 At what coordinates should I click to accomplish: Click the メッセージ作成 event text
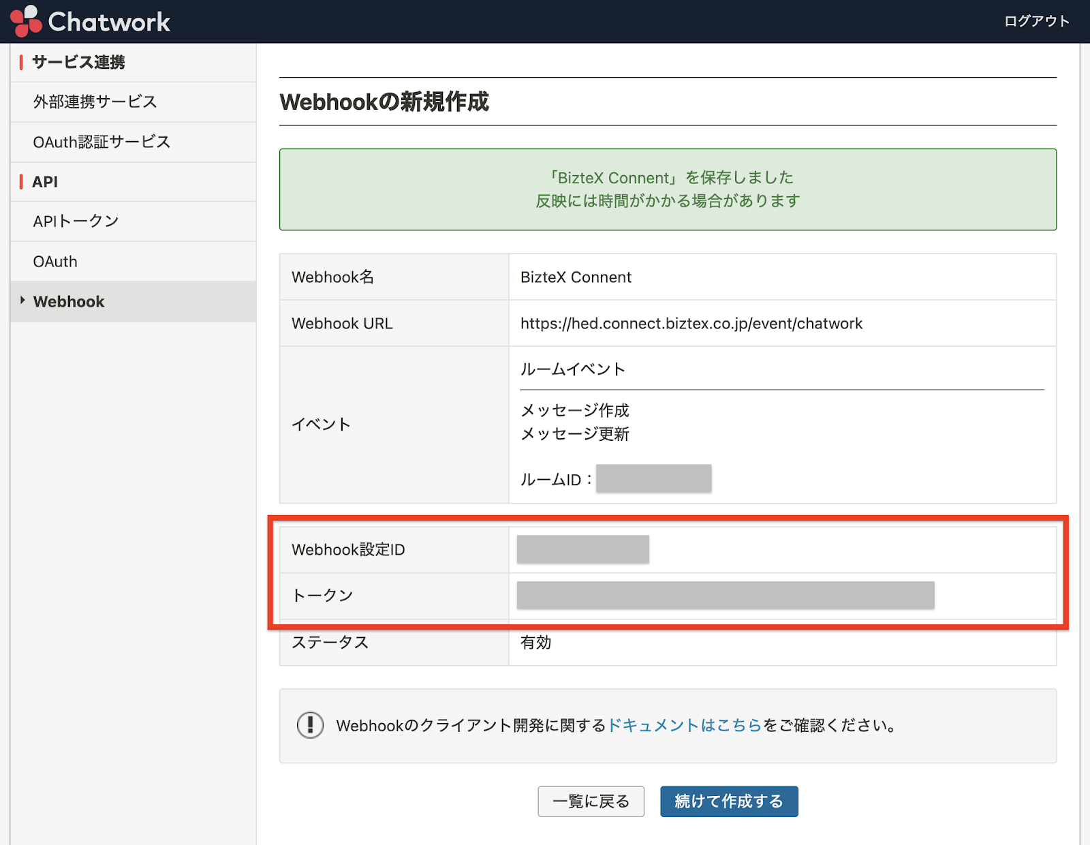click(x=575, y=410)
